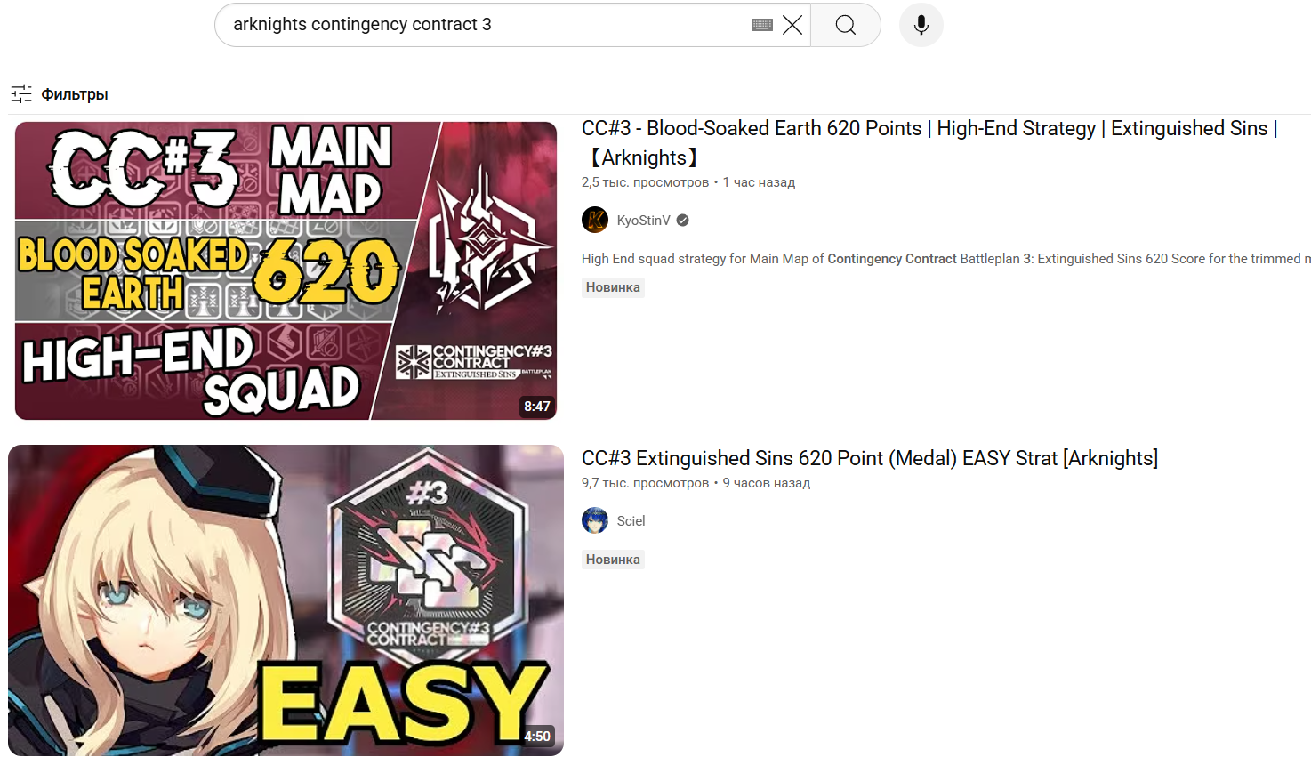The width and height of the screenshot is (1311, 773).
Task: Open Sciel channel avatar
Action: point(595,520)
